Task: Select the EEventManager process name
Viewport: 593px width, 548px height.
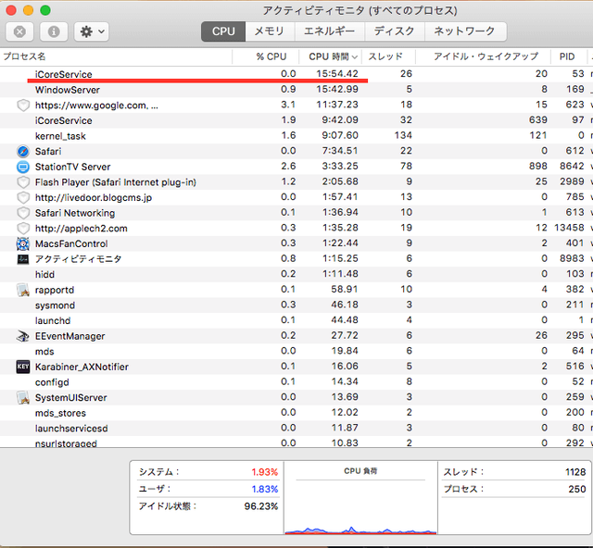Action: pyautogui.click(x=70, y=336)
